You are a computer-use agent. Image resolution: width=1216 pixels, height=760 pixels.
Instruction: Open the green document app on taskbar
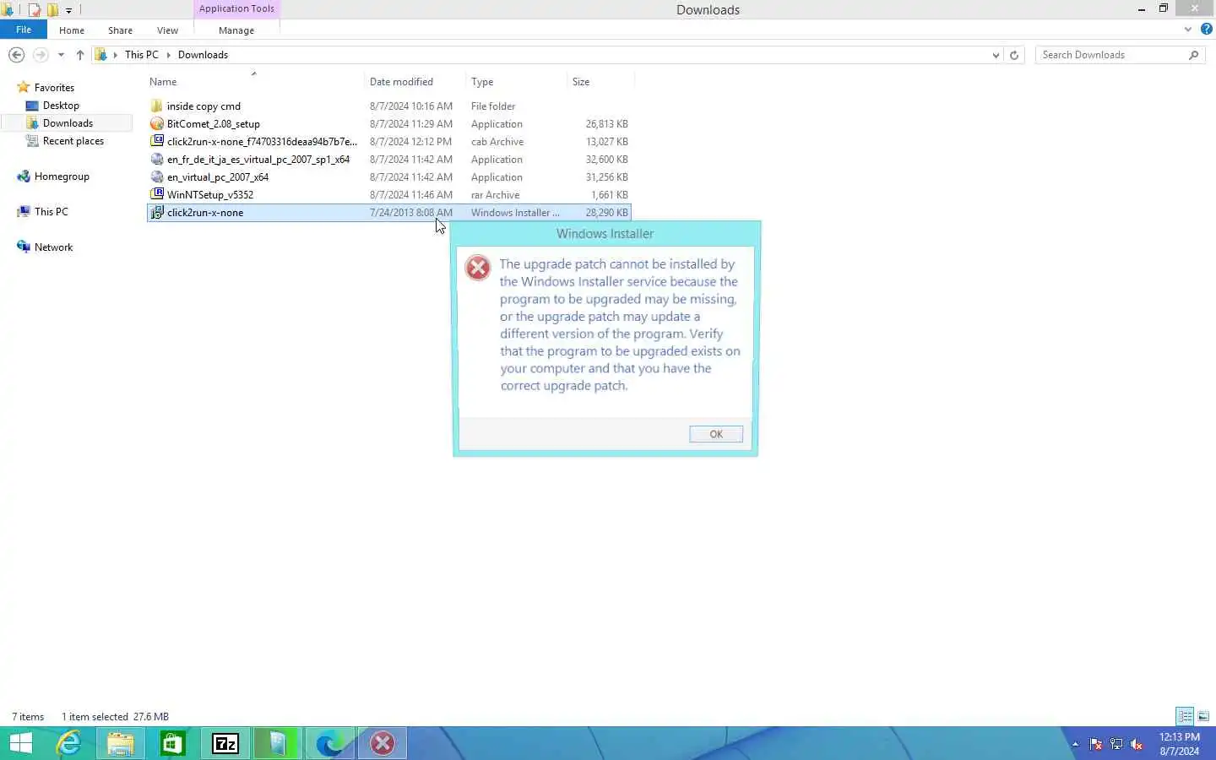coord(278,744)
